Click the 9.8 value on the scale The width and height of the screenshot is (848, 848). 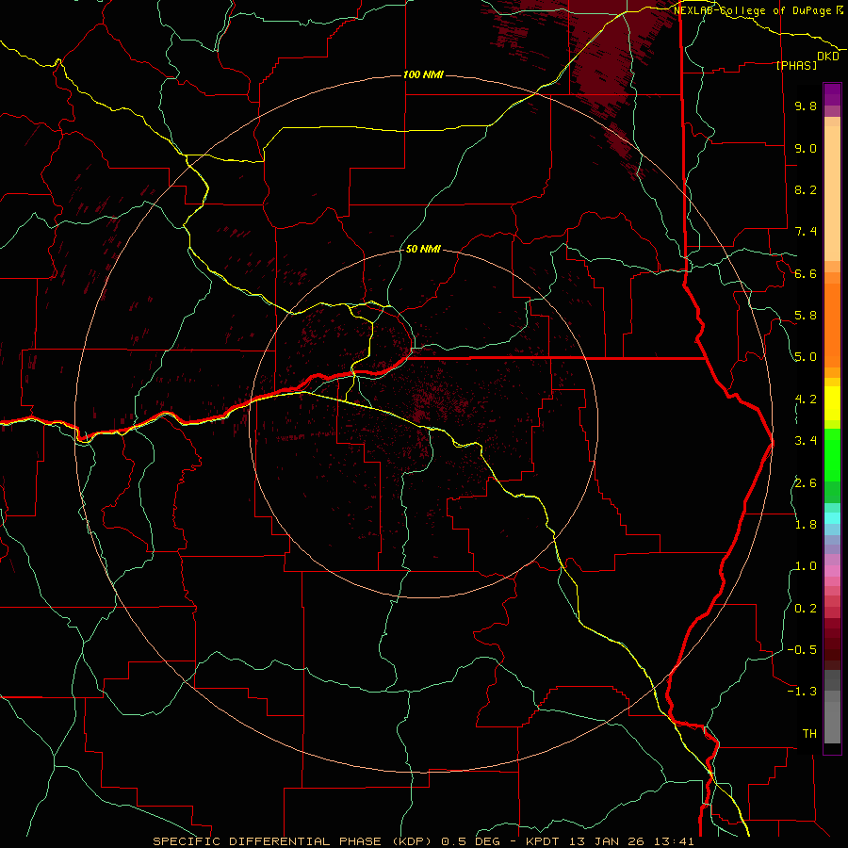[806, 106]
